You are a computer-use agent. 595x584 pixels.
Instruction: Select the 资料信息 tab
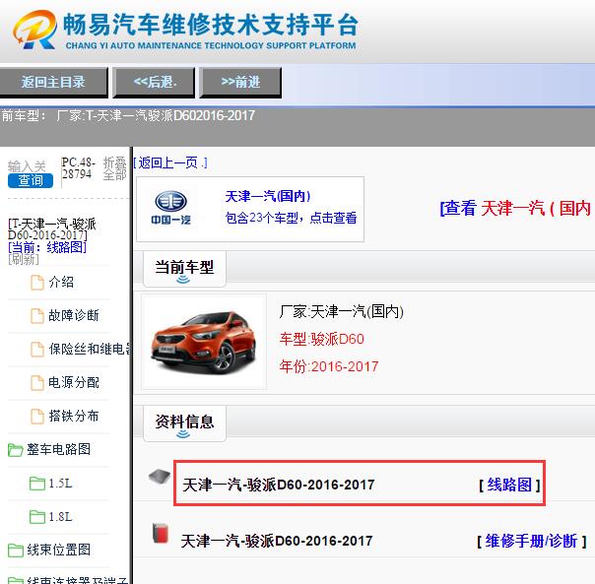coord(184,423)
